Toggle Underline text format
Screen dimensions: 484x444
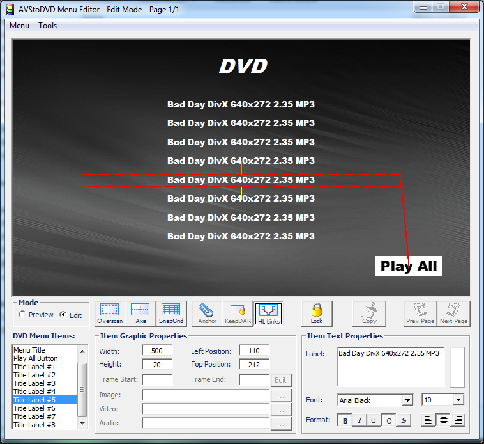click(374, 420)
